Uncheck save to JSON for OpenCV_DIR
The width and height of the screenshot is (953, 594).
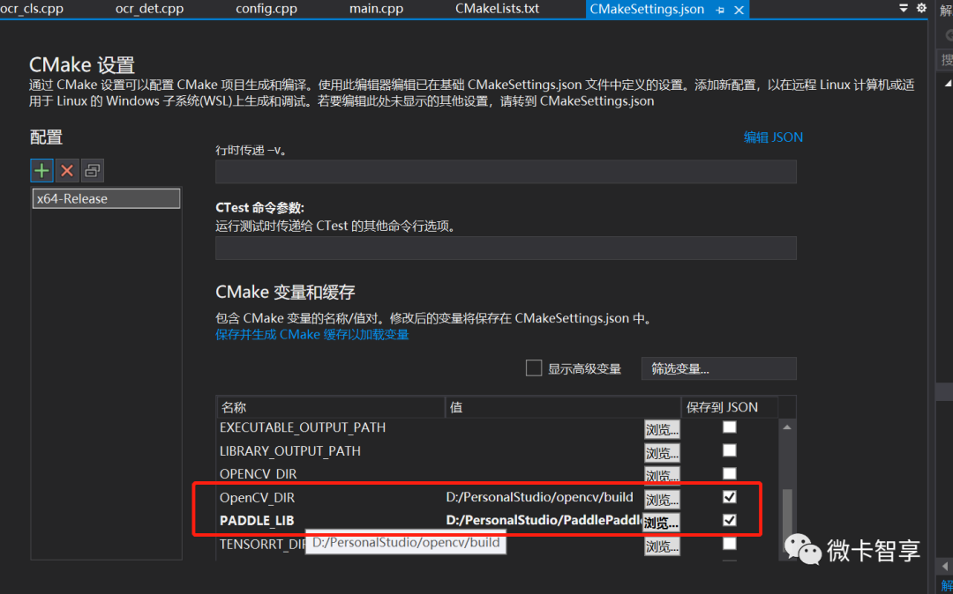point(730,497)
